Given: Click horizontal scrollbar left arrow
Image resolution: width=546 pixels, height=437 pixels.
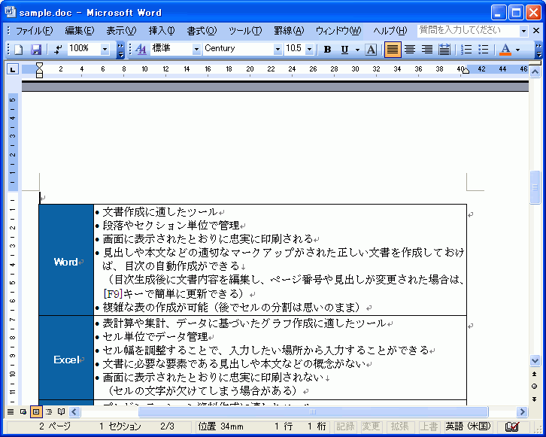Looking at the screenshot, I should click(x=74, y=412).
